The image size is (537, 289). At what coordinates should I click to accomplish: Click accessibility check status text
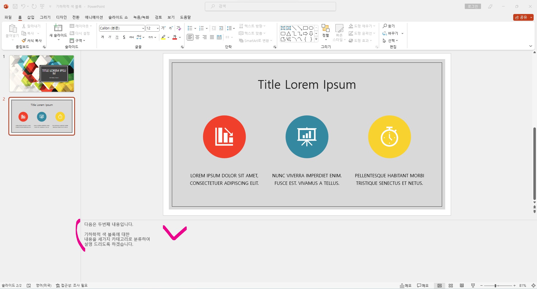[72, 286]
